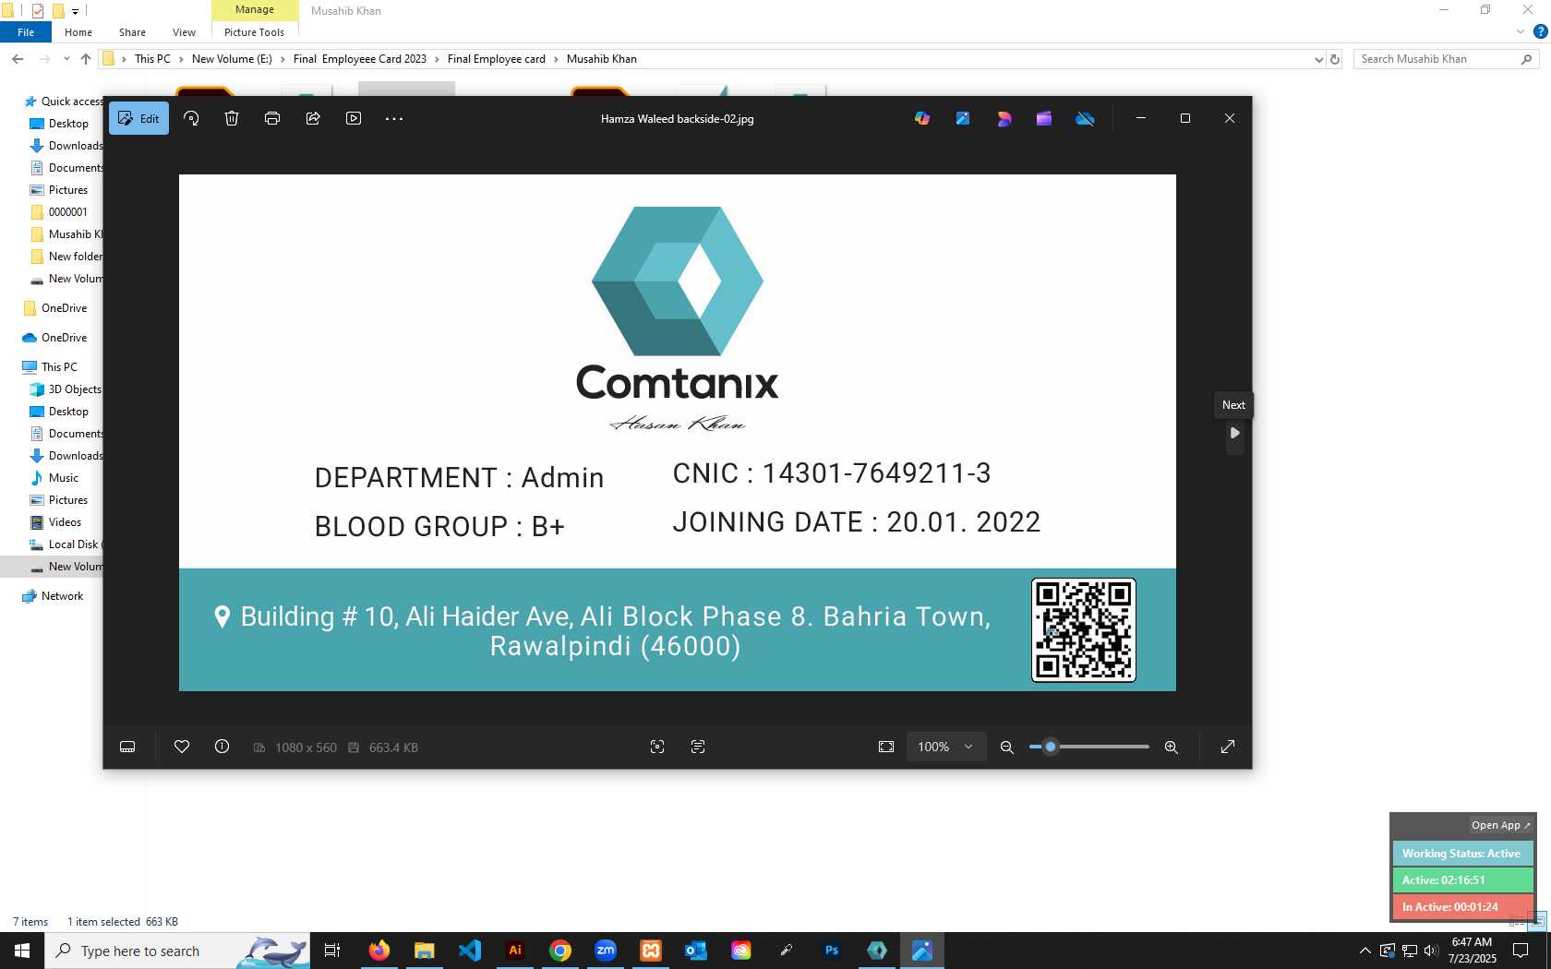
Task: Open the notification center icon
Action: click(1521, 951)
